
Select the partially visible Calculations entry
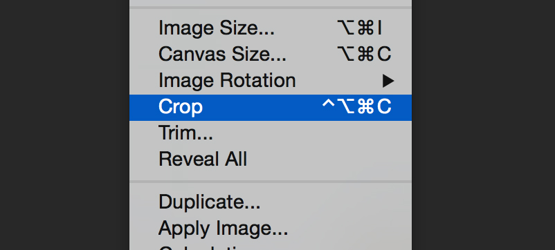point(271,247)
